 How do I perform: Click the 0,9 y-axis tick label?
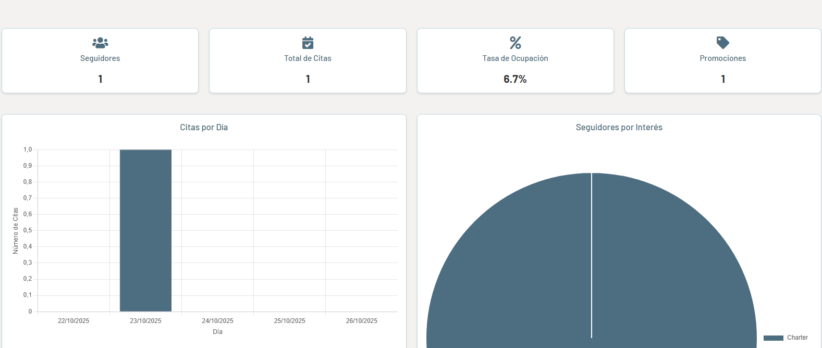(x=28, y=166)
